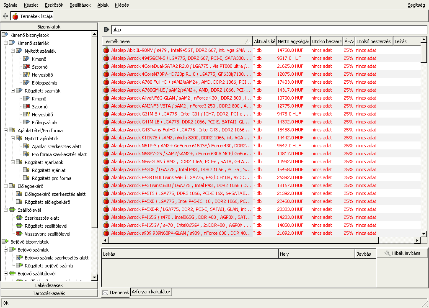Sort by the Termék neve column
The image size is (429, 308).
pyautogui.click(x=177, y=41)
